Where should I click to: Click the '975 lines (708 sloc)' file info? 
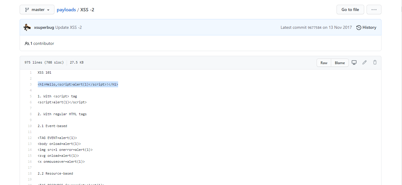44,63
